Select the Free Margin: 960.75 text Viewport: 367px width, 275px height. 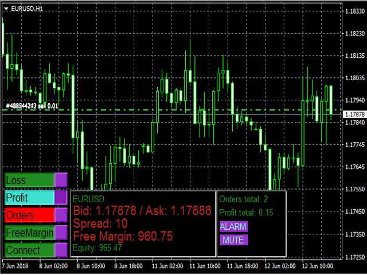tap(123, 236)
